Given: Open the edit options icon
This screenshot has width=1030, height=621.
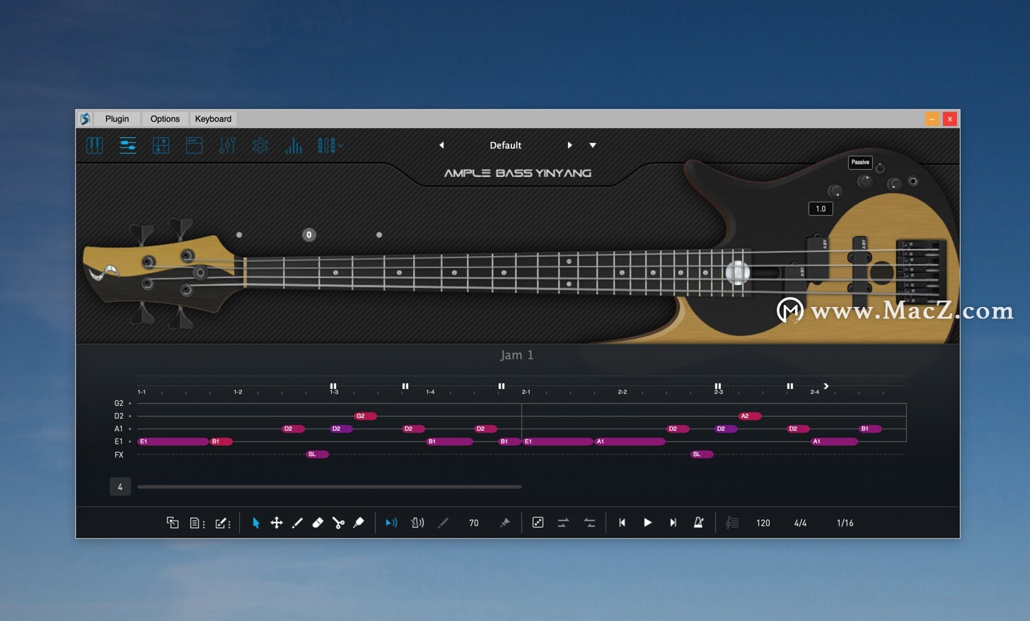Looking at the screenshot, I should click(x=223, y=523).
